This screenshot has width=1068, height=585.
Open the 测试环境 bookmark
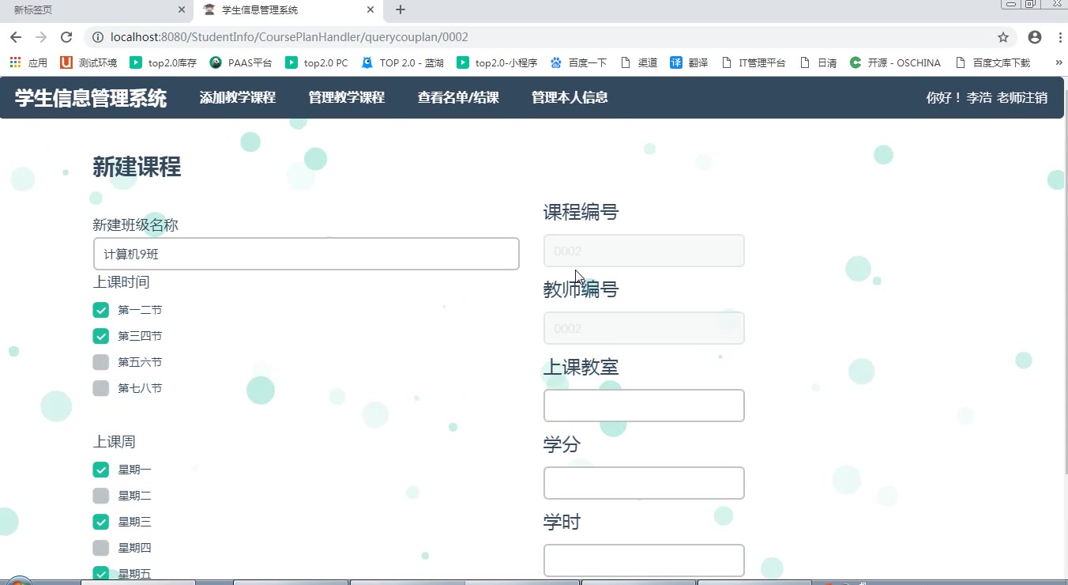tap(88, 62)
